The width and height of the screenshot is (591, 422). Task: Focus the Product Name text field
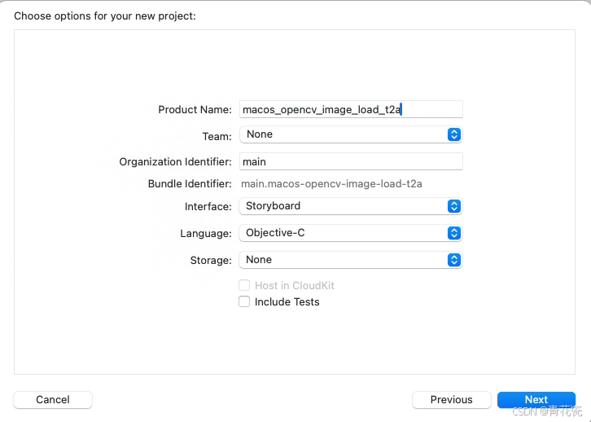[351, 109]
